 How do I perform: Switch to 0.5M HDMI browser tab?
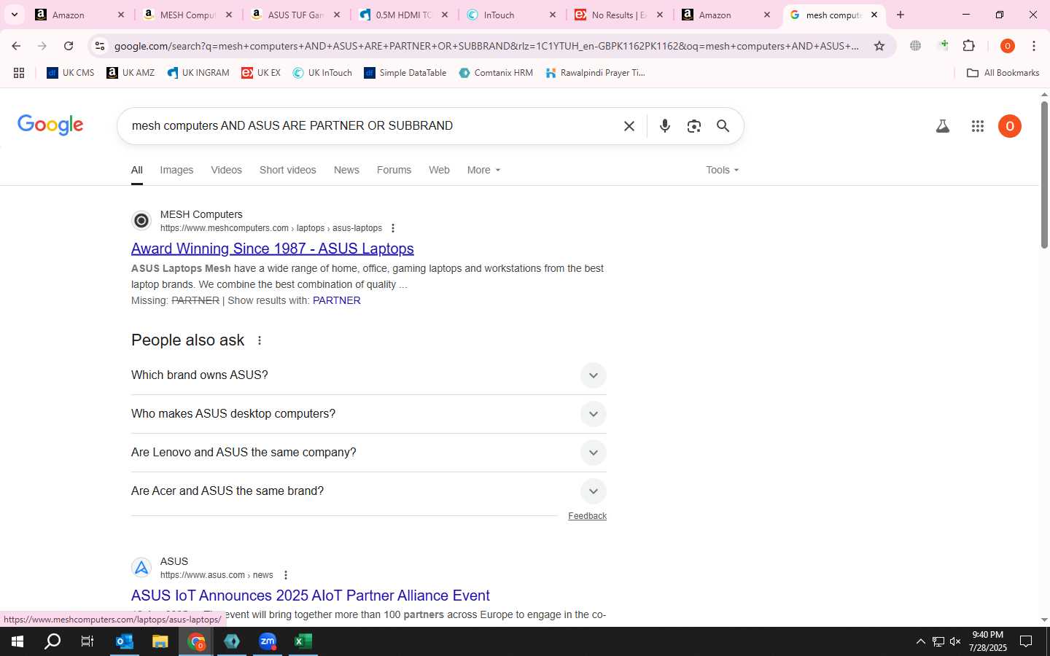click(403, 15)
